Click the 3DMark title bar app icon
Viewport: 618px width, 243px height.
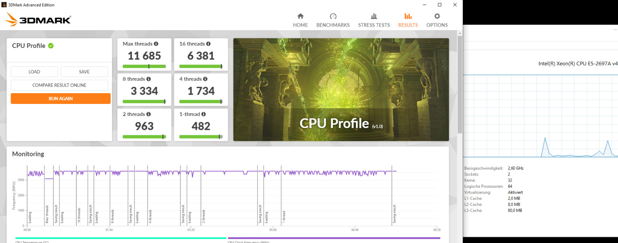[4, 5]
